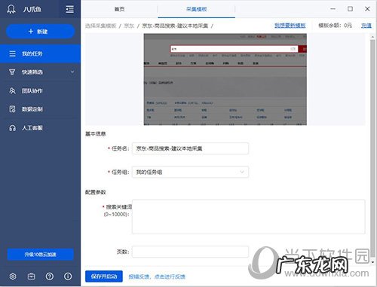Click the 基本信息 section heading

pos(96,134)
